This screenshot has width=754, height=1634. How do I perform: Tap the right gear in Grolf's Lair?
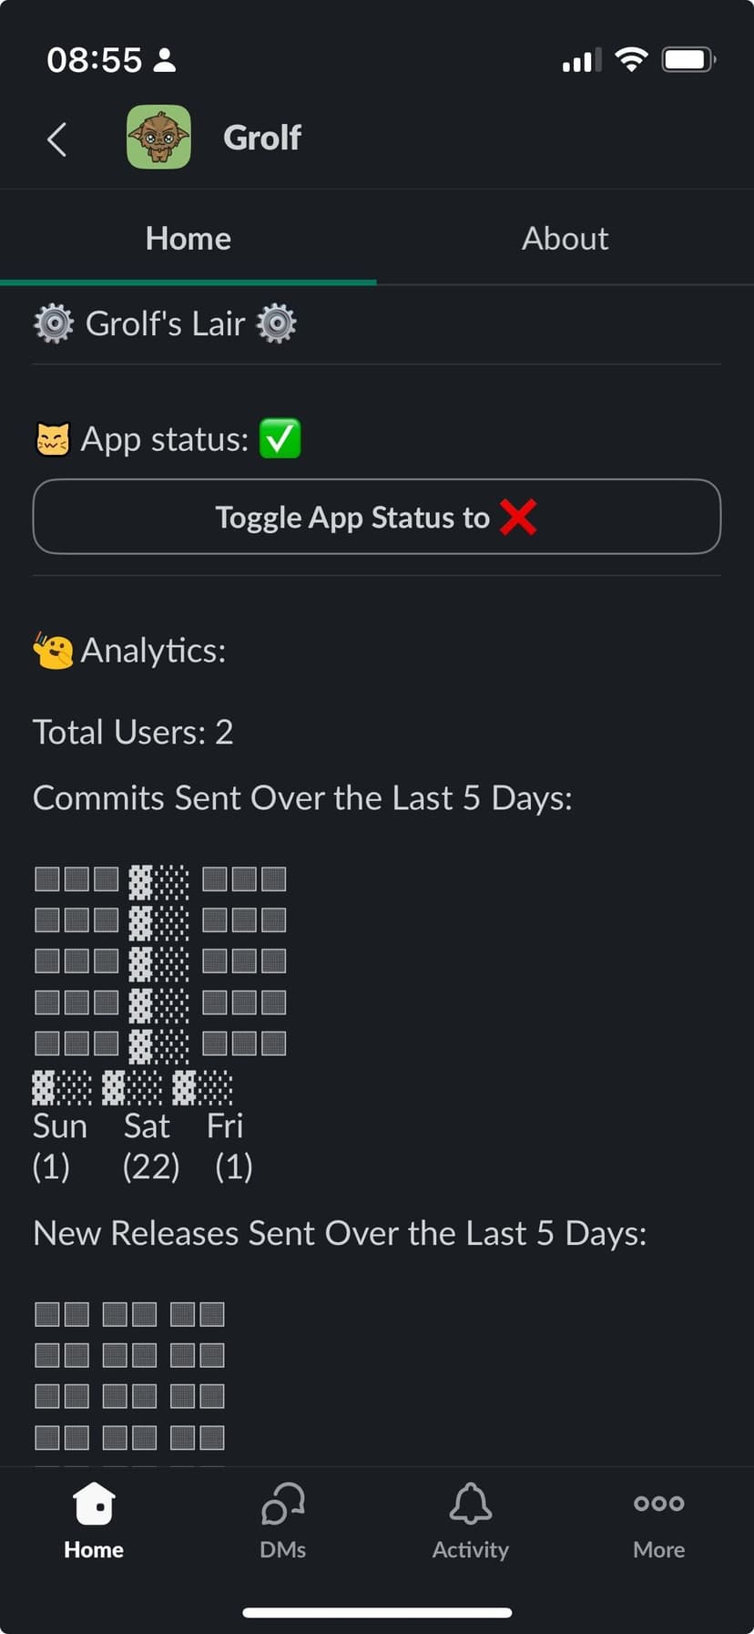coord(277,324)
